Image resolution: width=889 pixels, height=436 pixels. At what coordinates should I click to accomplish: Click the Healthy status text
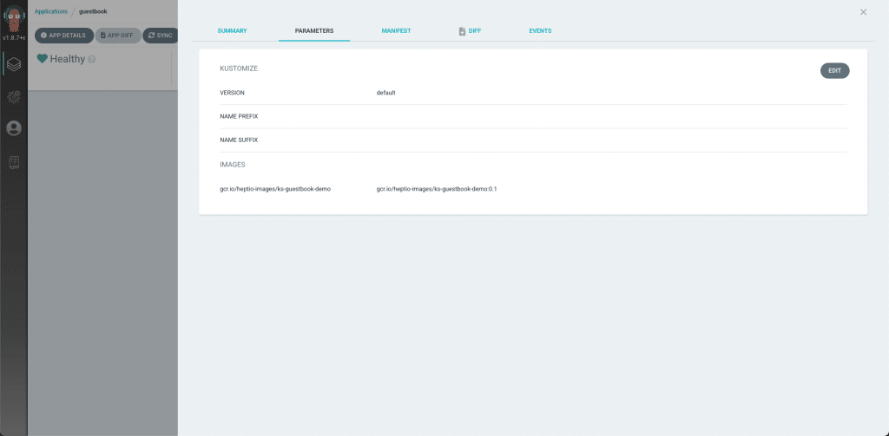pyautogui.click(x=68, y=59)
